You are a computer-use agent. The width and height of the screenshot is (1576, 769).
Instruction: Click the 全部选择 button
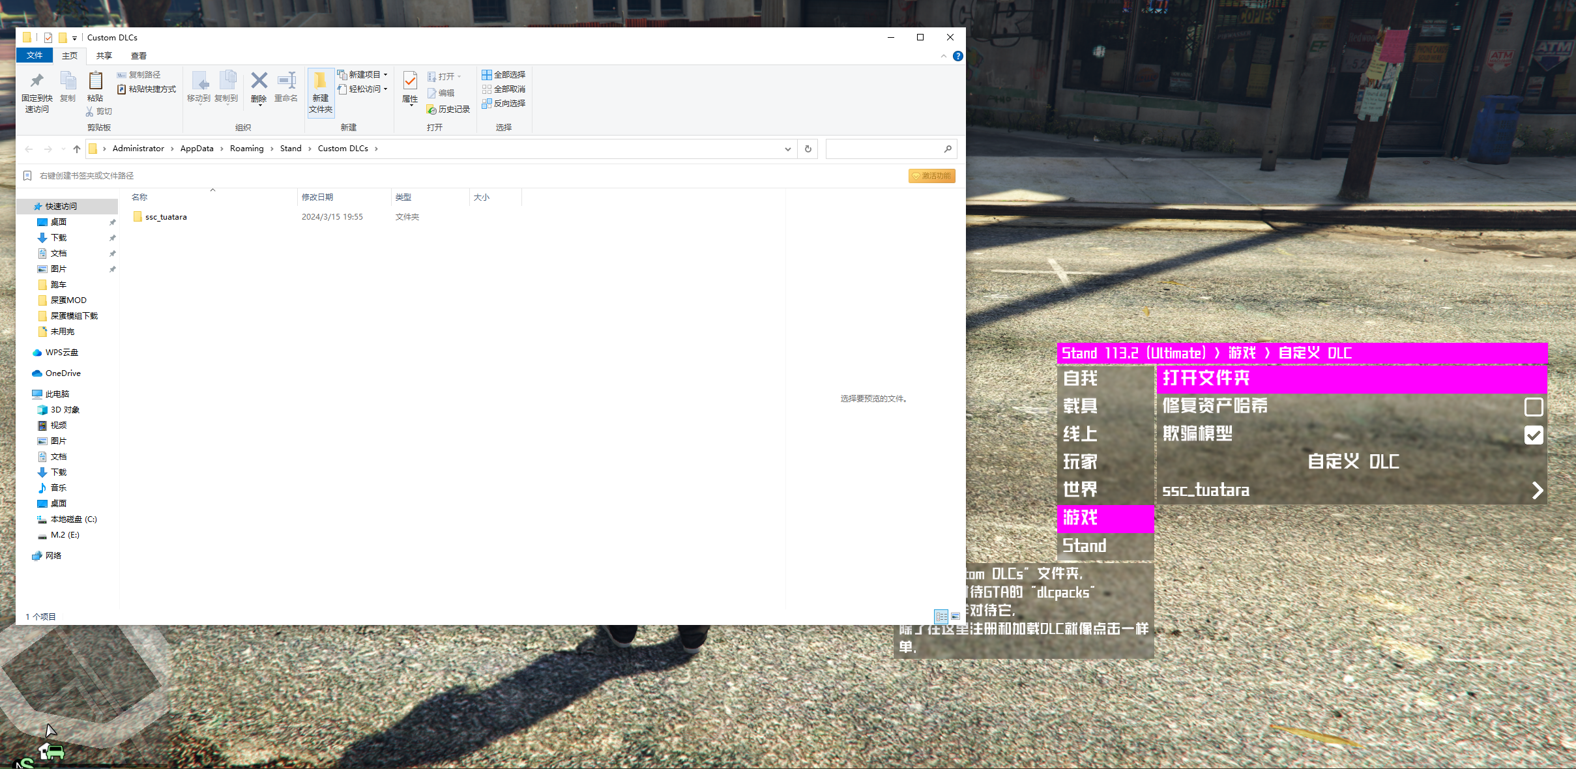(503, 74)
